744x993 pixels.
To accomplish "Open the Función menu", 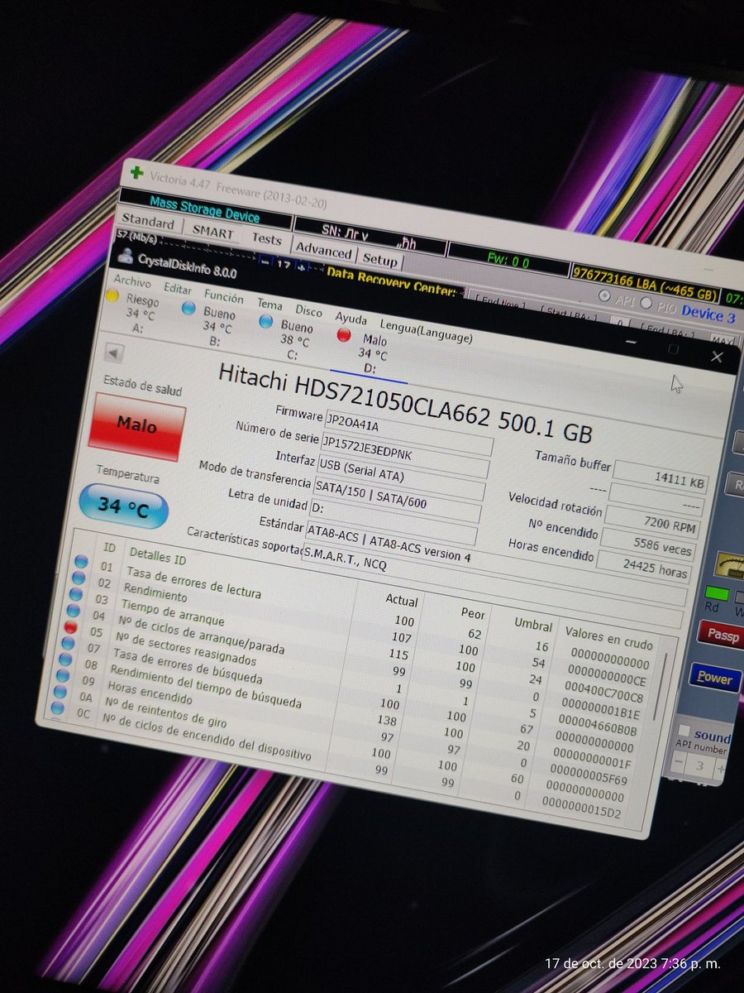I will (x=224, y=296).
